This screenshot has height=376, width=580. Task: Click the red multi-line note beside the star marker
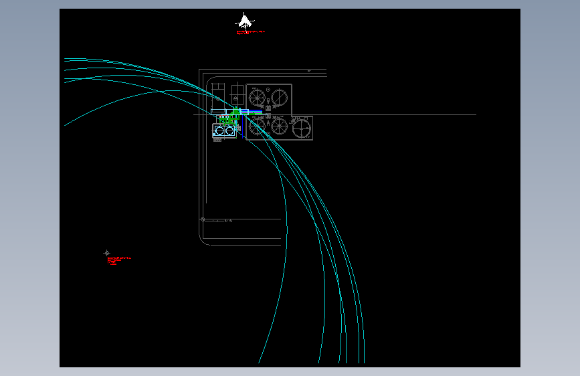point(118,261)
